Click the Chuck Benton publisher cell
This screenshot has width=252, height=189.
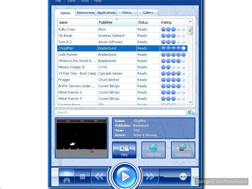coord(117,80)
